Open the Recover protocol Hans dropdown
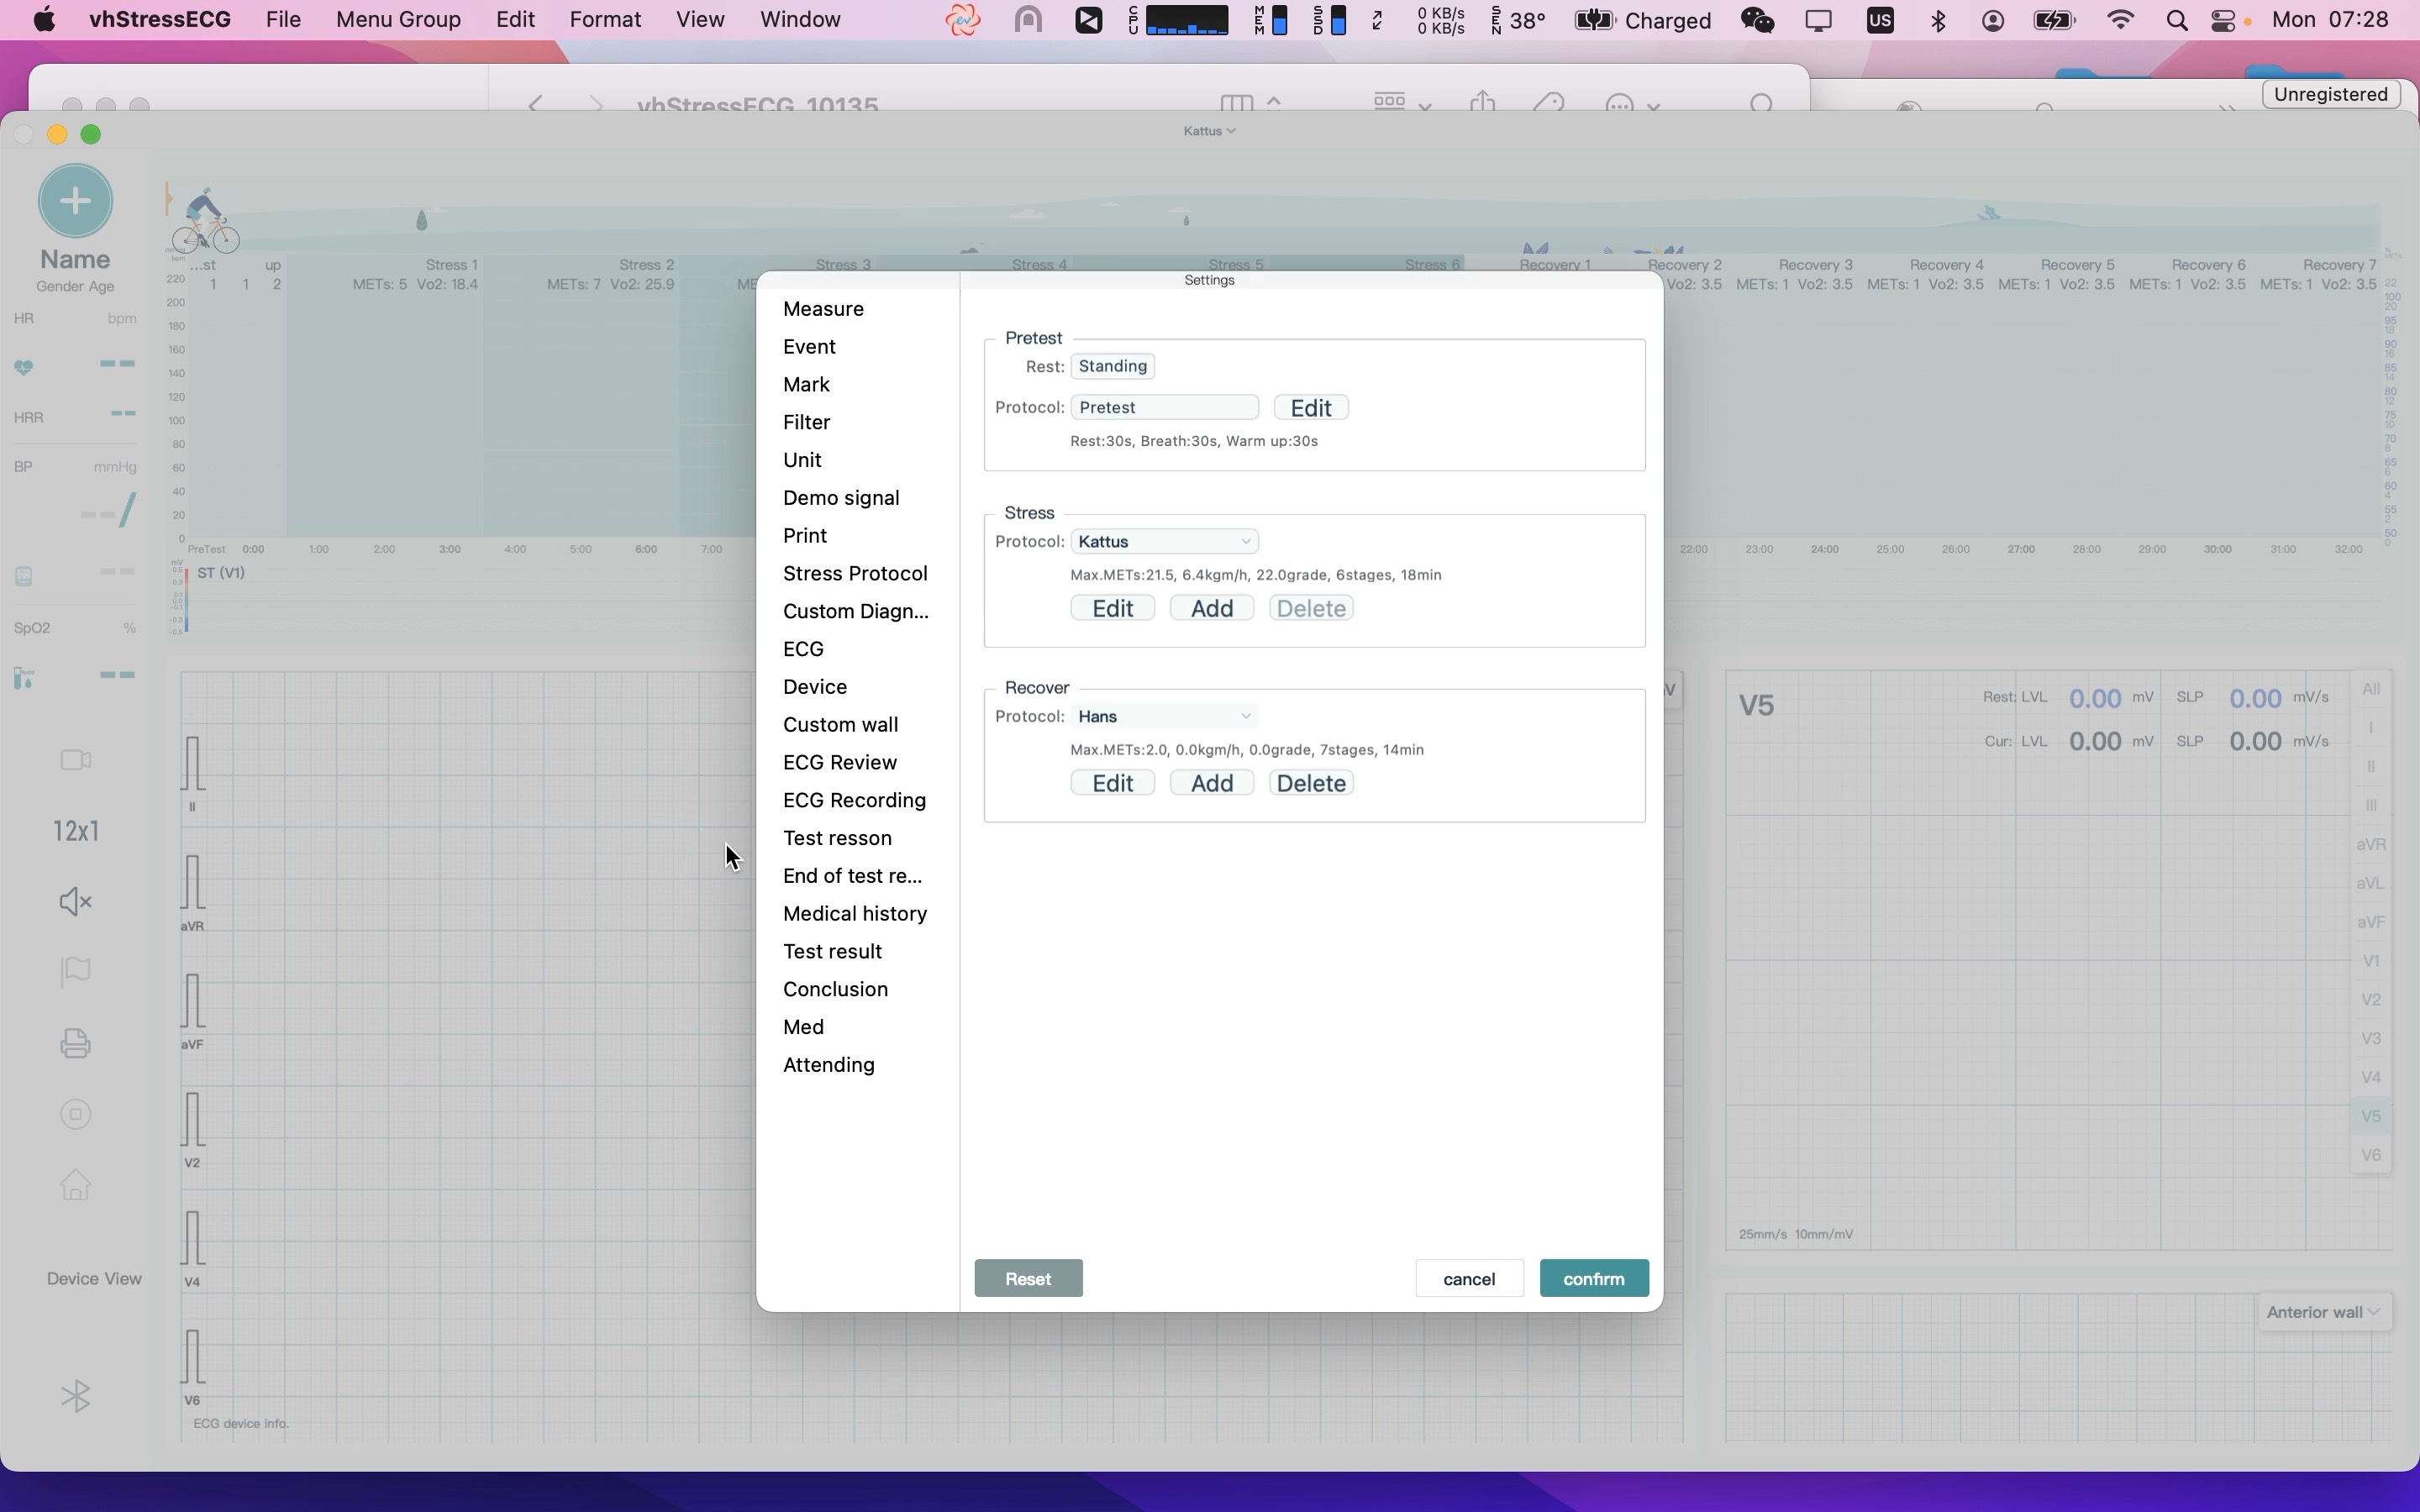2420x1512 pixels. [1164, 716]
